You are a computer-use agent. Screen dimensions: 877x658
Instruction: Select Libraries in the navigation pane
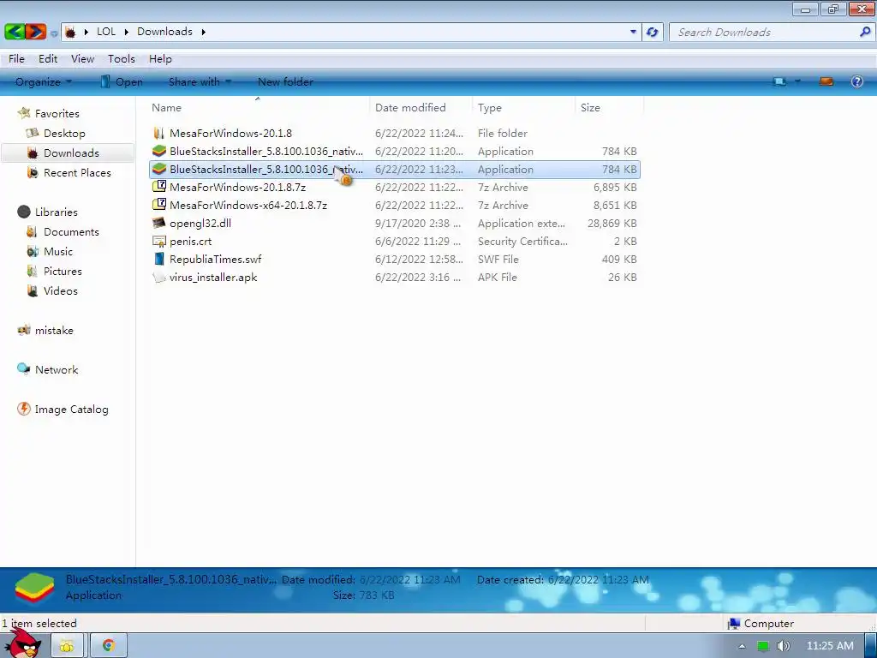point(56,212)
